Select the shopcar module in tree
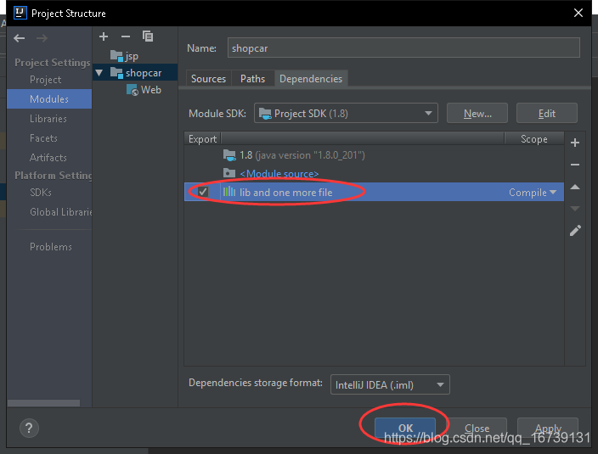The image size is (598, 454). 135,72
